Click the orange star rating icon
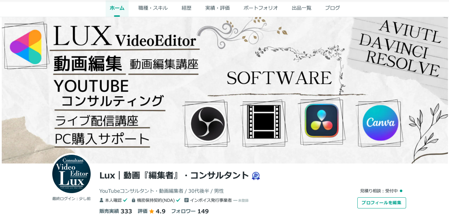Viewport: 449px width, 221px height. [152, 211]
